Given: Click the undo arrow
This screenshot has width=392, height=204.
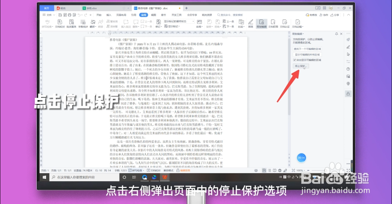Looking at the screenshot, I should [x=79, y=15].
